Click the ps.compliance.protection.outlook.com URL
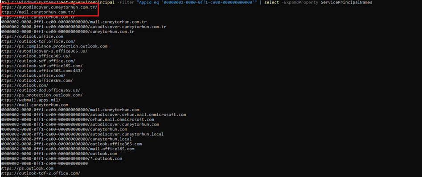 pos(54,46)
